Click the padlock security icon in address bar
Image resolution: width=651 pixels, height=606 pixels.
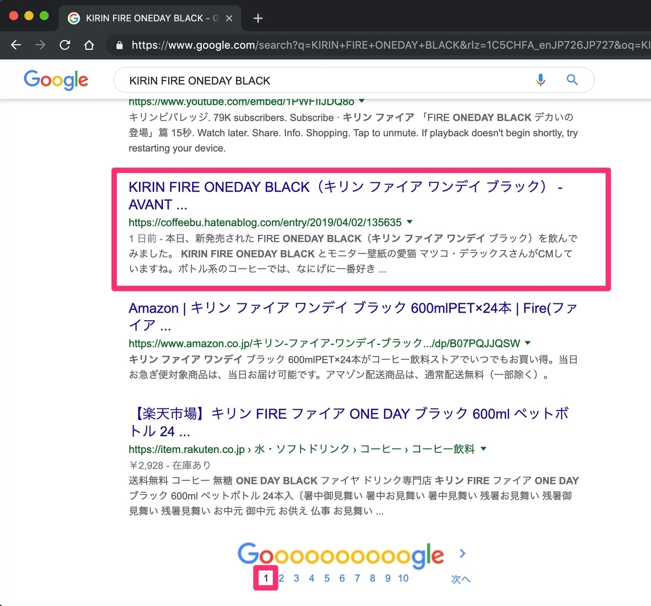coord(119,45)
